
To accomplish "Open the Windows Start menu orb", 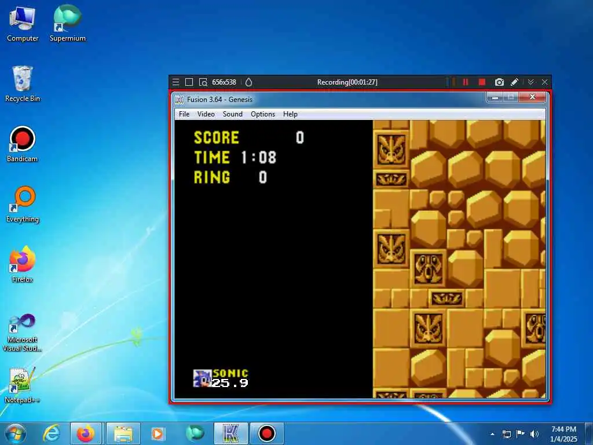I will coord(15,433).
